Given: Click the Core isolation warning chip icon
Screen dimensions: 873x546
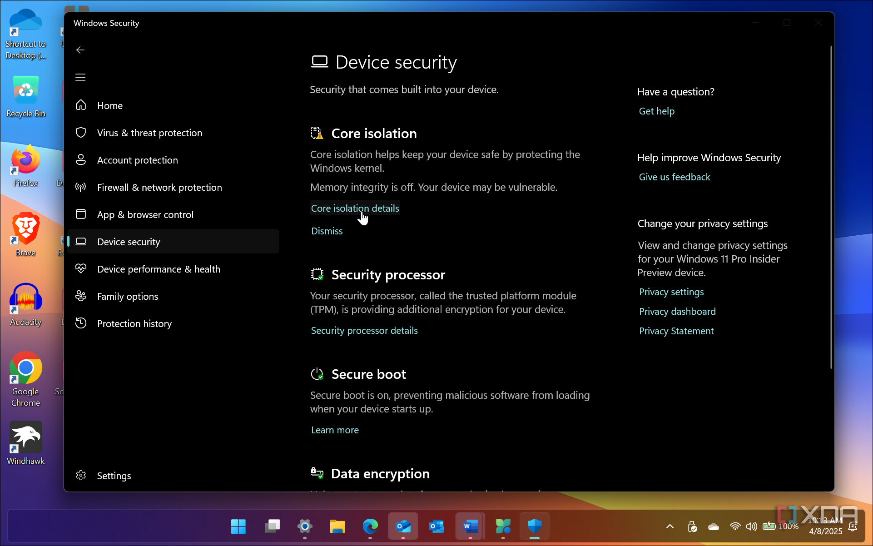Looking at the screenshot, I should (317, 134).
